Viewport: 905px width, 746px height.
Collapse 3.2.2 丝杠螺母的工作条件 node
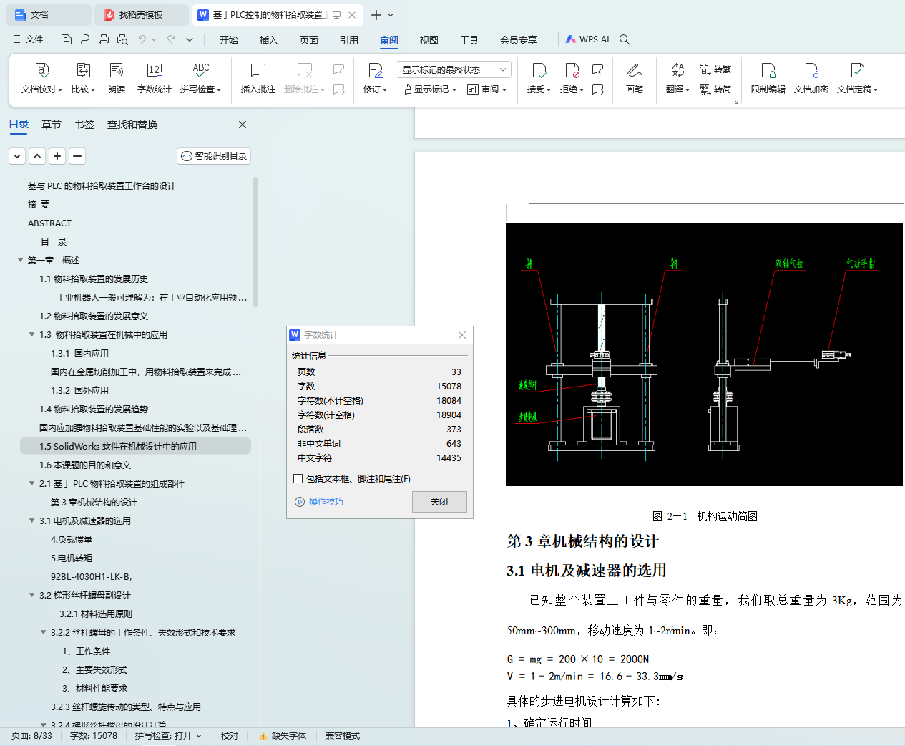pyautogui.click(x=43, y=632)
